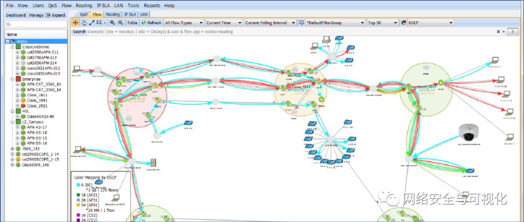Click the Manage button in sidebar
The image size is (524, 222).
(x=36, y=15)
